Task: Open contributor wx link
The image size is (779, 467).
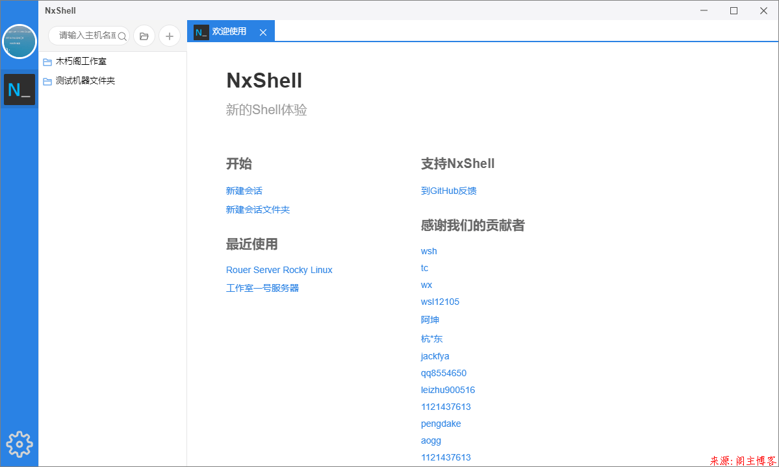Action: click(426, 285)
